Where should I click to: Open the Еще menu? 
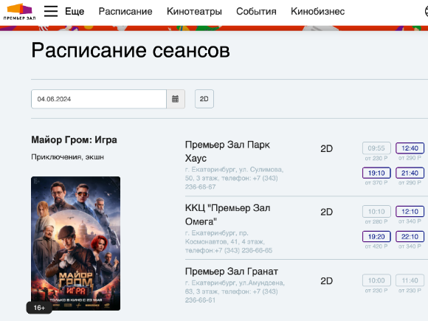pos(75,11)
